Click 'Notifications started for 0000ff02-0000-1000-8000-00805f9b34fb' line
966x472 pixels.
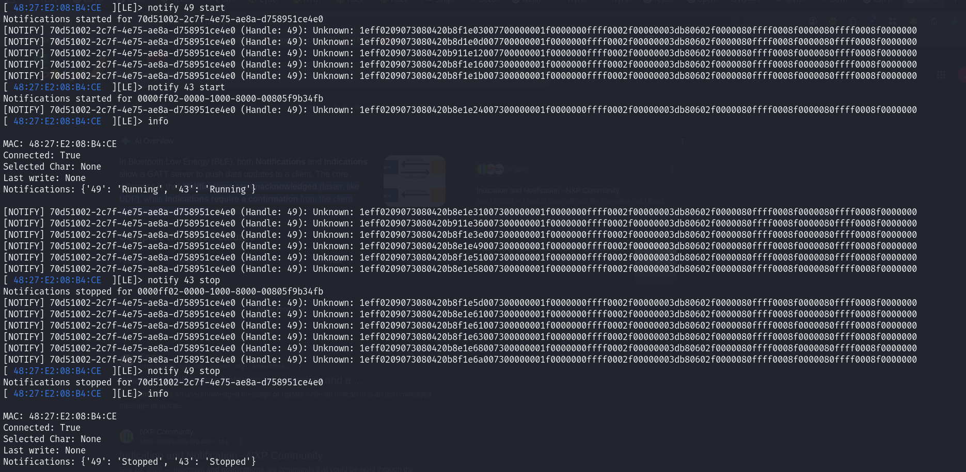point(163,99)
